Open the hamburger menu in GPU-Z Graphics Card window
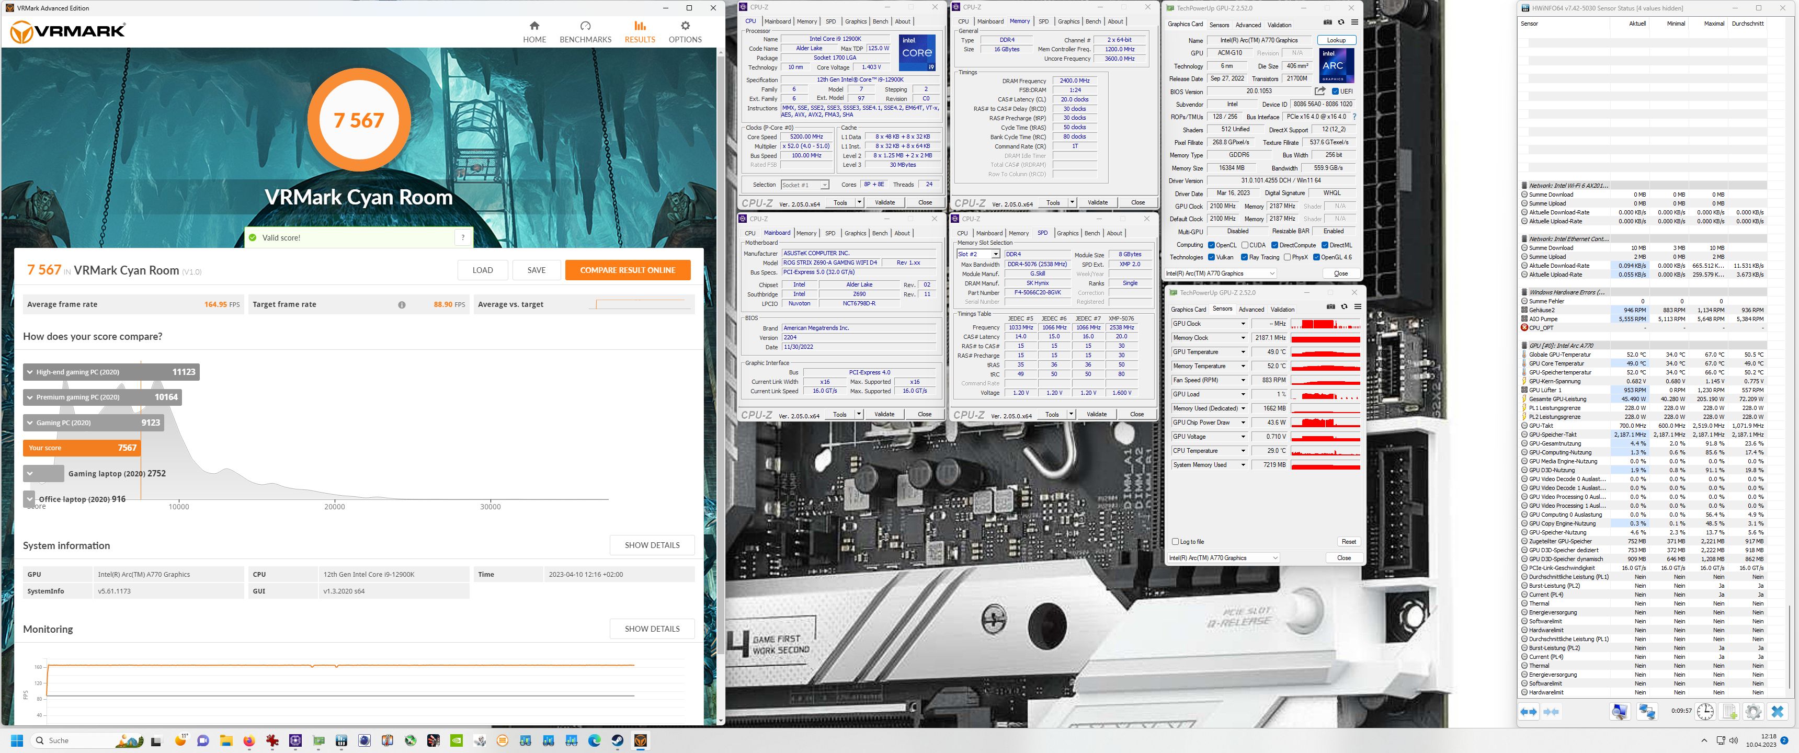 (x=1354, y=22)
